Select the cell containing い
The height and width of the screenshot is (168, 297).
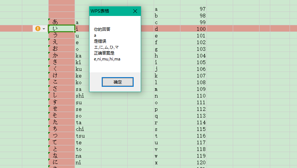click(x=62, y=29)
